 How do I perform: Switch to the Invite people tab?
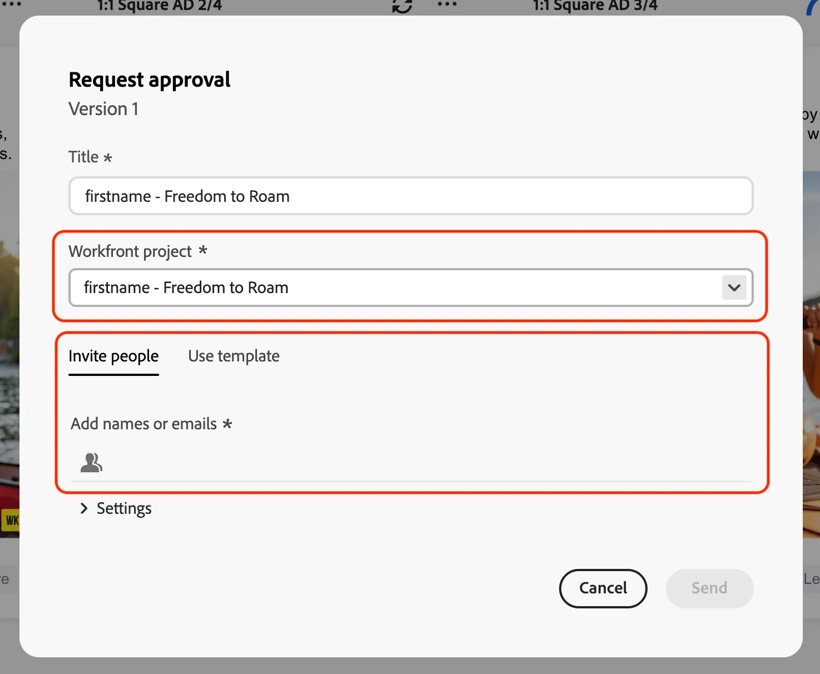tap(113, 356)
